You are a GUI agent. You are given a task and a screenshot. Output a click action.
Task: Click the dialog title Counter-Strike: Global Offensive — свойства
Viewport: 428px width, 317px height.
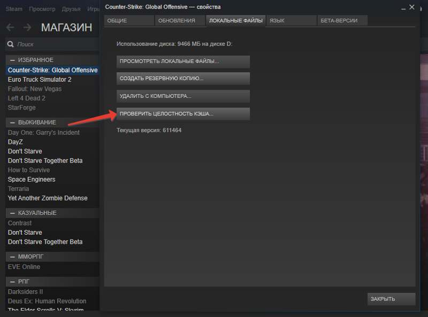(163, 7)
